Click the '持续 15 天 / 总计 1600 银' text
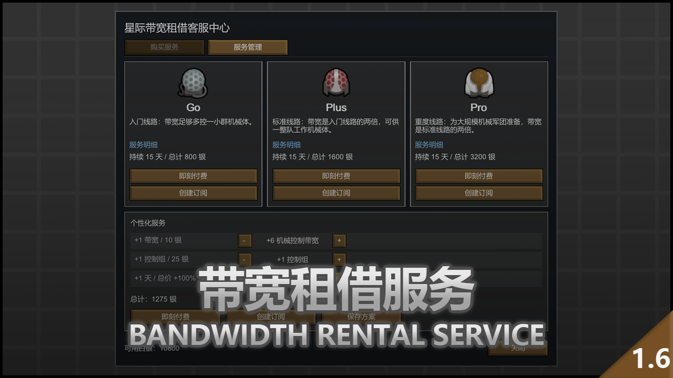The height and width of the screenshot is (378, 673). pyautogui.click(x=313, y=157)
